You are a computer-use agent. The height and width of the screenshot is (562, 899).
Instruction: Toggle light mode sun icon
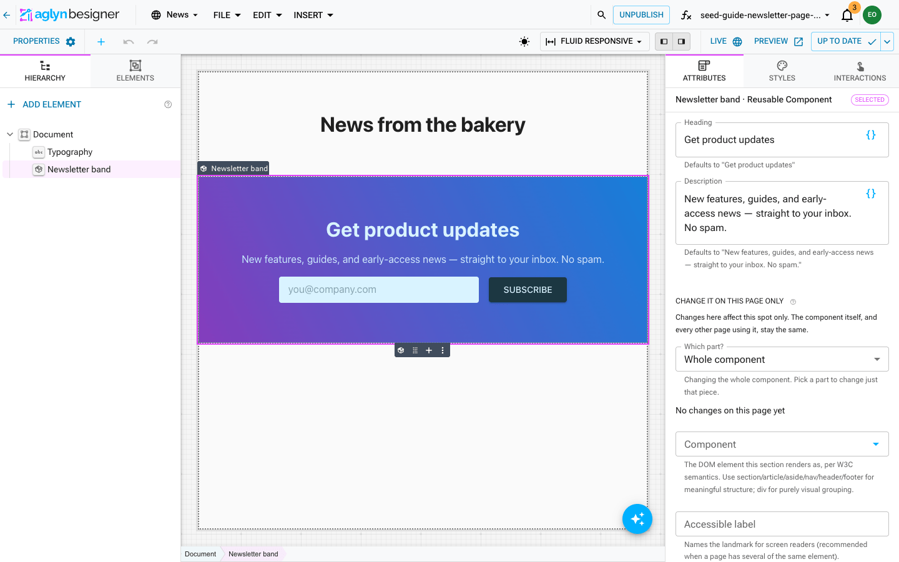[x=524, y=42]
